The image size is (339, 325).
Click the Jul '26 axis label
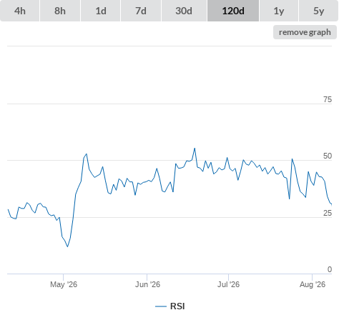228,284
